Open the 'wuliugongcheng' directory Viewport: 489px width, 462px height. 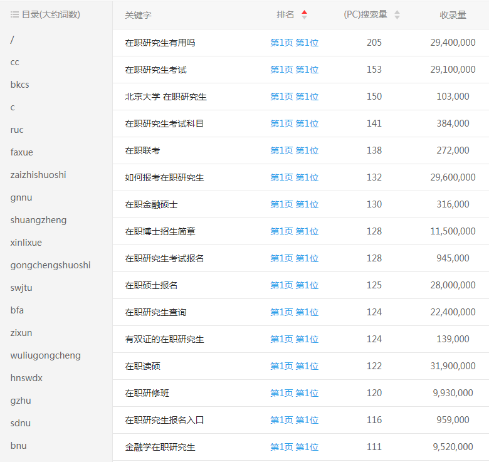pyautogui.click(x=45, y=355)
